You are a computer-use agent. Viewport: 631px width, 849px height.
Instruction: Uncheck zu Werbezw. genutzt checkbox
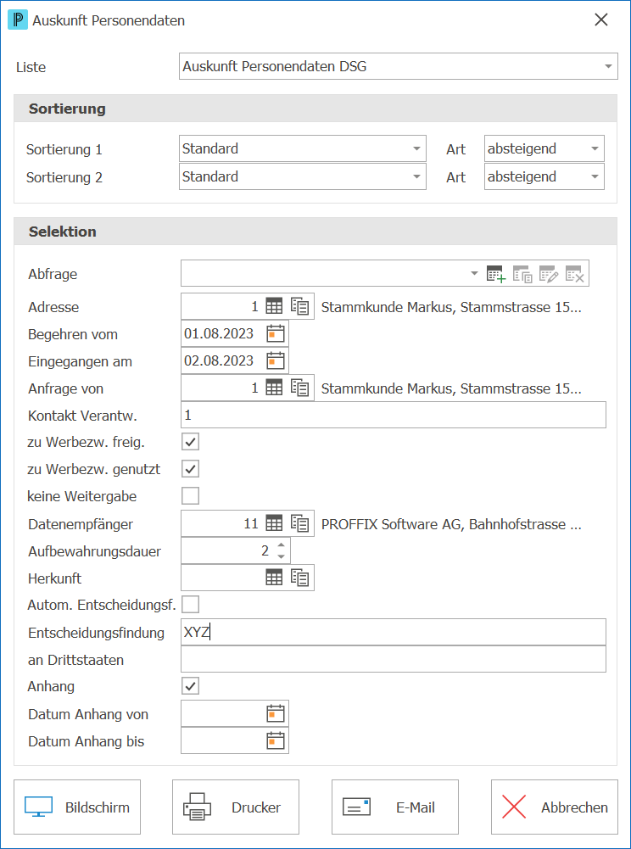click(x=190, y=469)
